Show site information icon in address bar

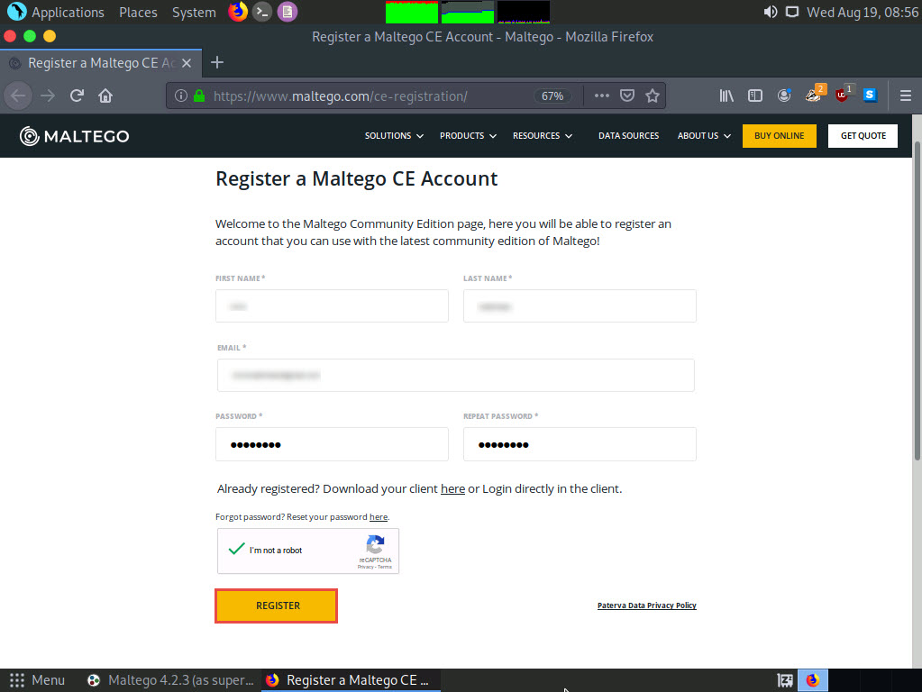coord(181,96)
